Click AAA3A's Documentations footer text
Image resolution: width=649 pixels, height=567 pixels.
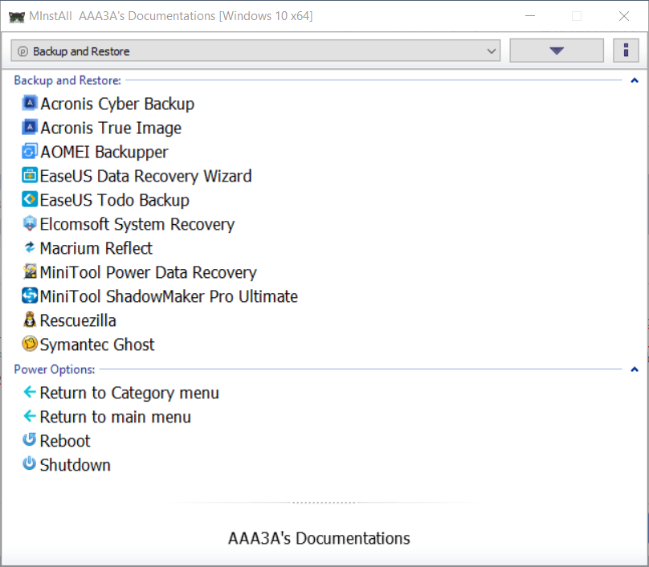pyautogui.click(x=319, y=538)
